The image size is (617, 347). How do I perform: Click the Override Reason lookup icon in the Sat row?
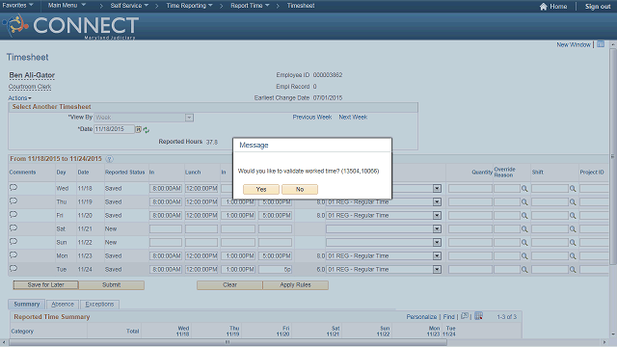click(524, 229)
